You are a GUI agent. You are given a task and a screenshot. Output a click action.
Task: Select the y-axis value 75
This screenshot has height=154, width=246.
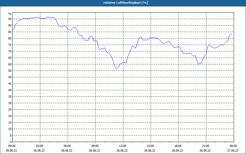pos(10,45)
